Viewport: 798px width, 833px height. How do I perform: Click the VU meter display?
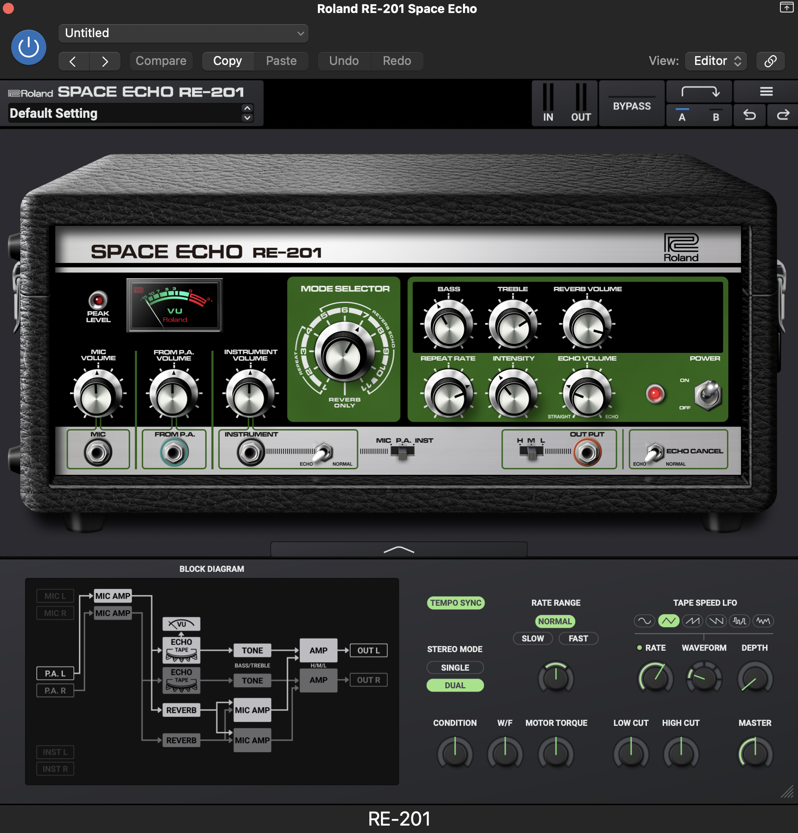175,305
